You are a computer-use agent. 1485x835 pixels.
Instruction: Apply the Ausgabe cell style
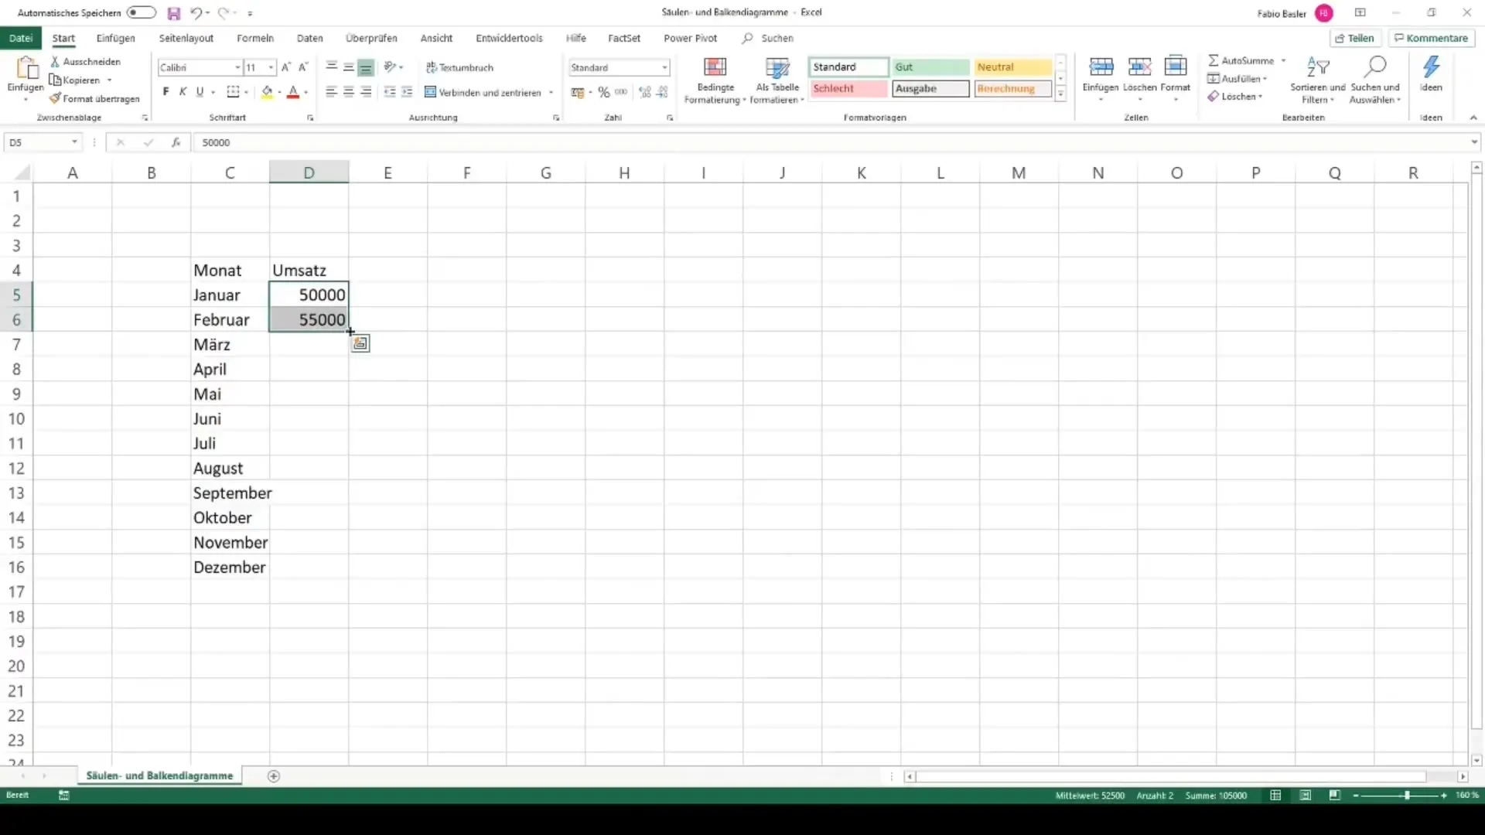click(x=930, y=89)
